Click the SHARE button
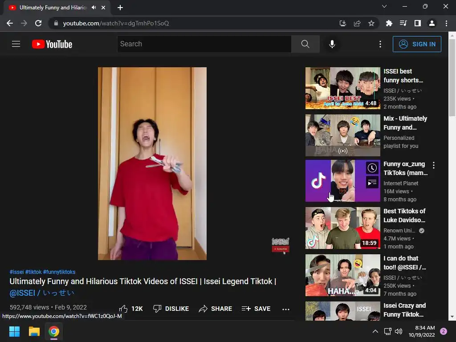The width and height of the screenshot is (456, 342). [x=216, y=309]
